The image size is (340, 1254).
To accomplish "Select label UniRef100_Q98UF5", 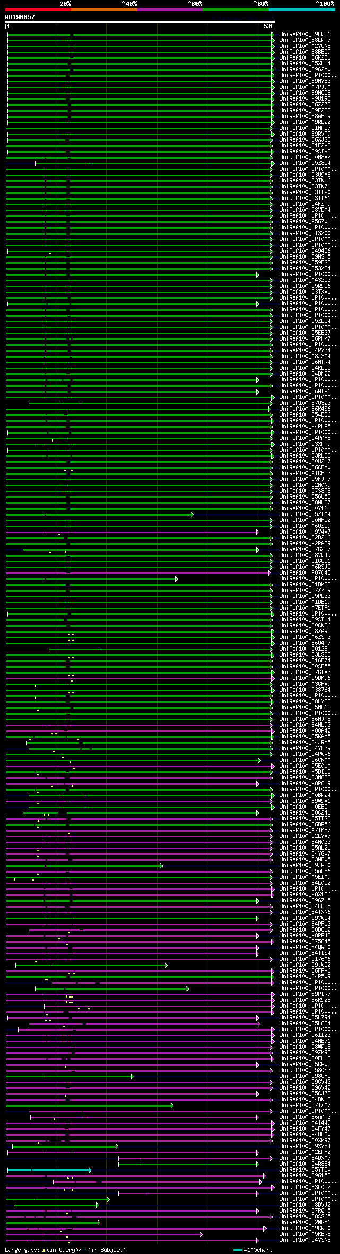I will pyautogui.click(x=305, y=1076).
